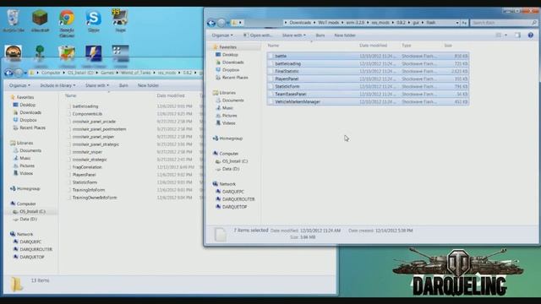Click Back arrow in rear Explorer window
Viewport: 541px width, 304px height.
coord(8,73)
